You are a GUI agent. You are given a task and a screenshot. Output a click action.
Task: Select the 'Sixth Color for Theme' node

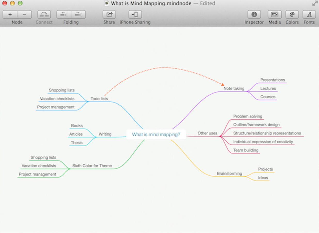point(92,166)
